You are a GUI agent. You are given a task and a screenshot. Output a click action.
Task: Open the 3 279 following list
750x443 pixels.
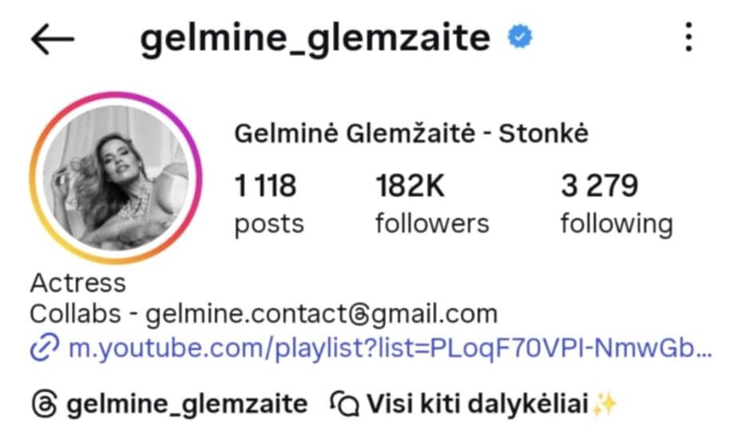tap(617, 204)
